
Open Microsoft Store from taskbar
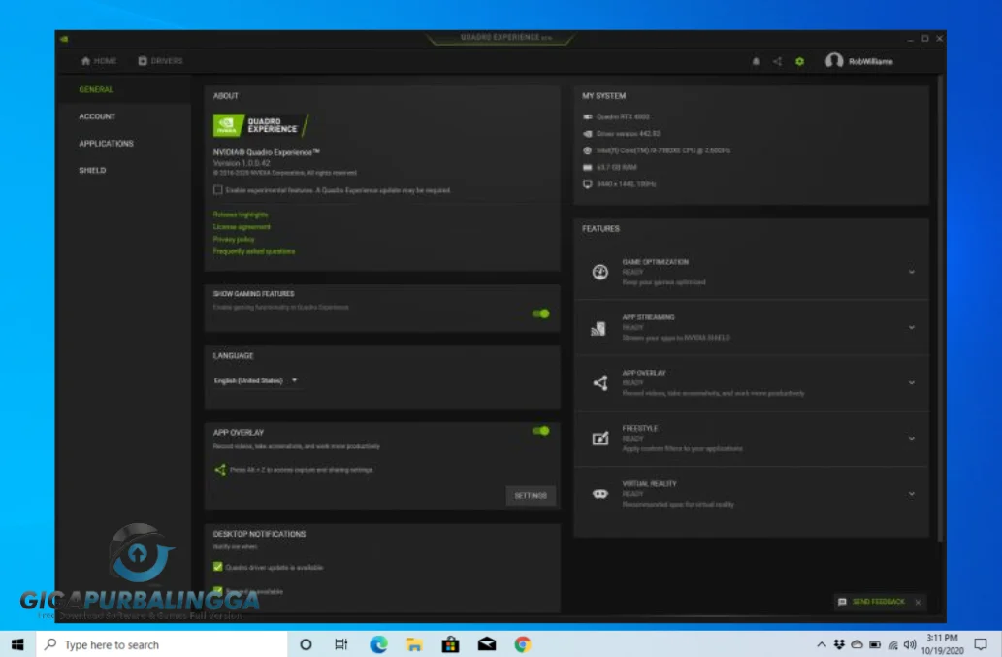[450, 644]
